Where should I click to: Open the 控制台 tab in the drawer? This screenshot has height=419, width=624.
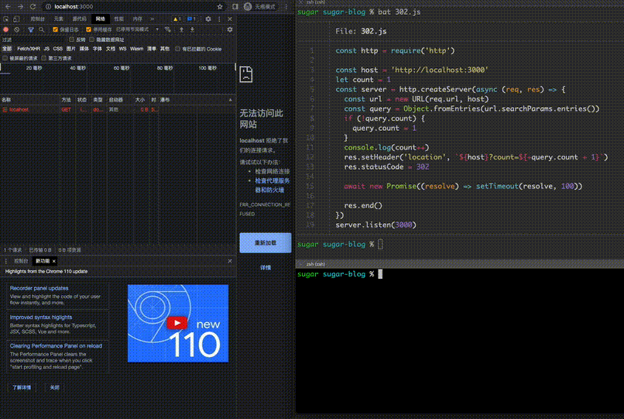coord(21,261)
